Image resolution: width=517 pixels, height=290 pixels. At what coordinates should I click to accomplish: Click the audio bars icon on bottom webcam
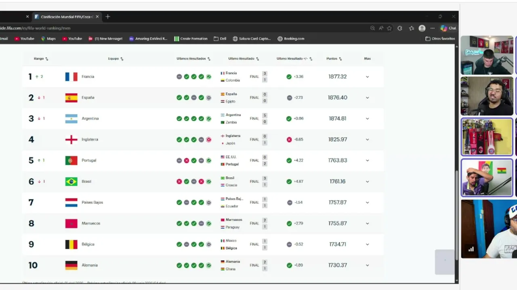pos(471,249)
